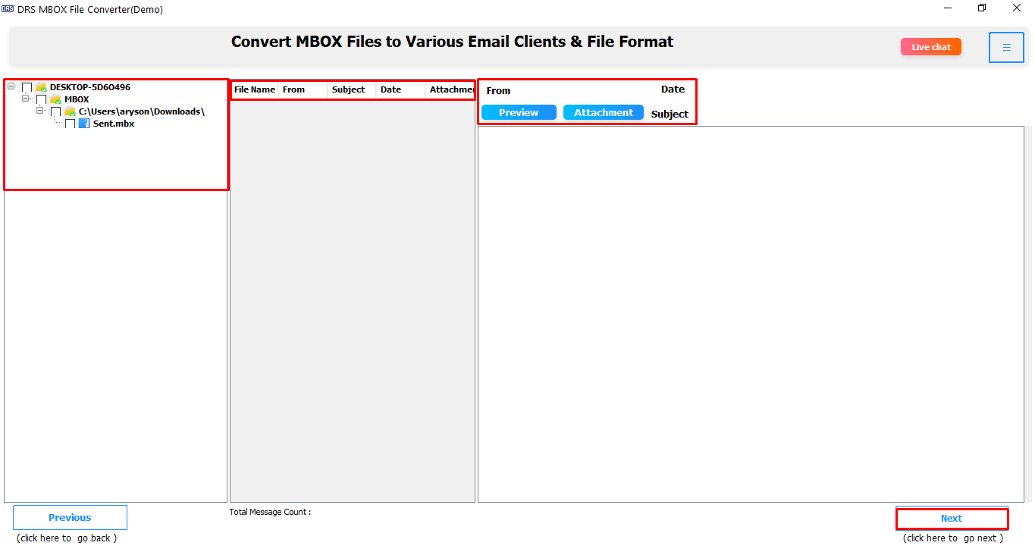Select the DESKTOP-5D6O496 tree label
The width and height of the screenshot is (1035, 552).
pos(90,87)
